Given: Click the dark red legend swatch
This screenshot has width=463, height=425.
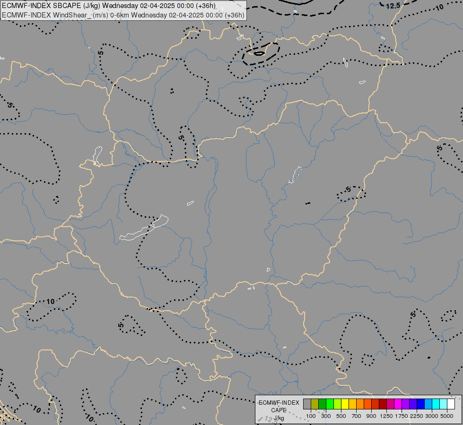Looking at the screenshot, I should (383, 404).
